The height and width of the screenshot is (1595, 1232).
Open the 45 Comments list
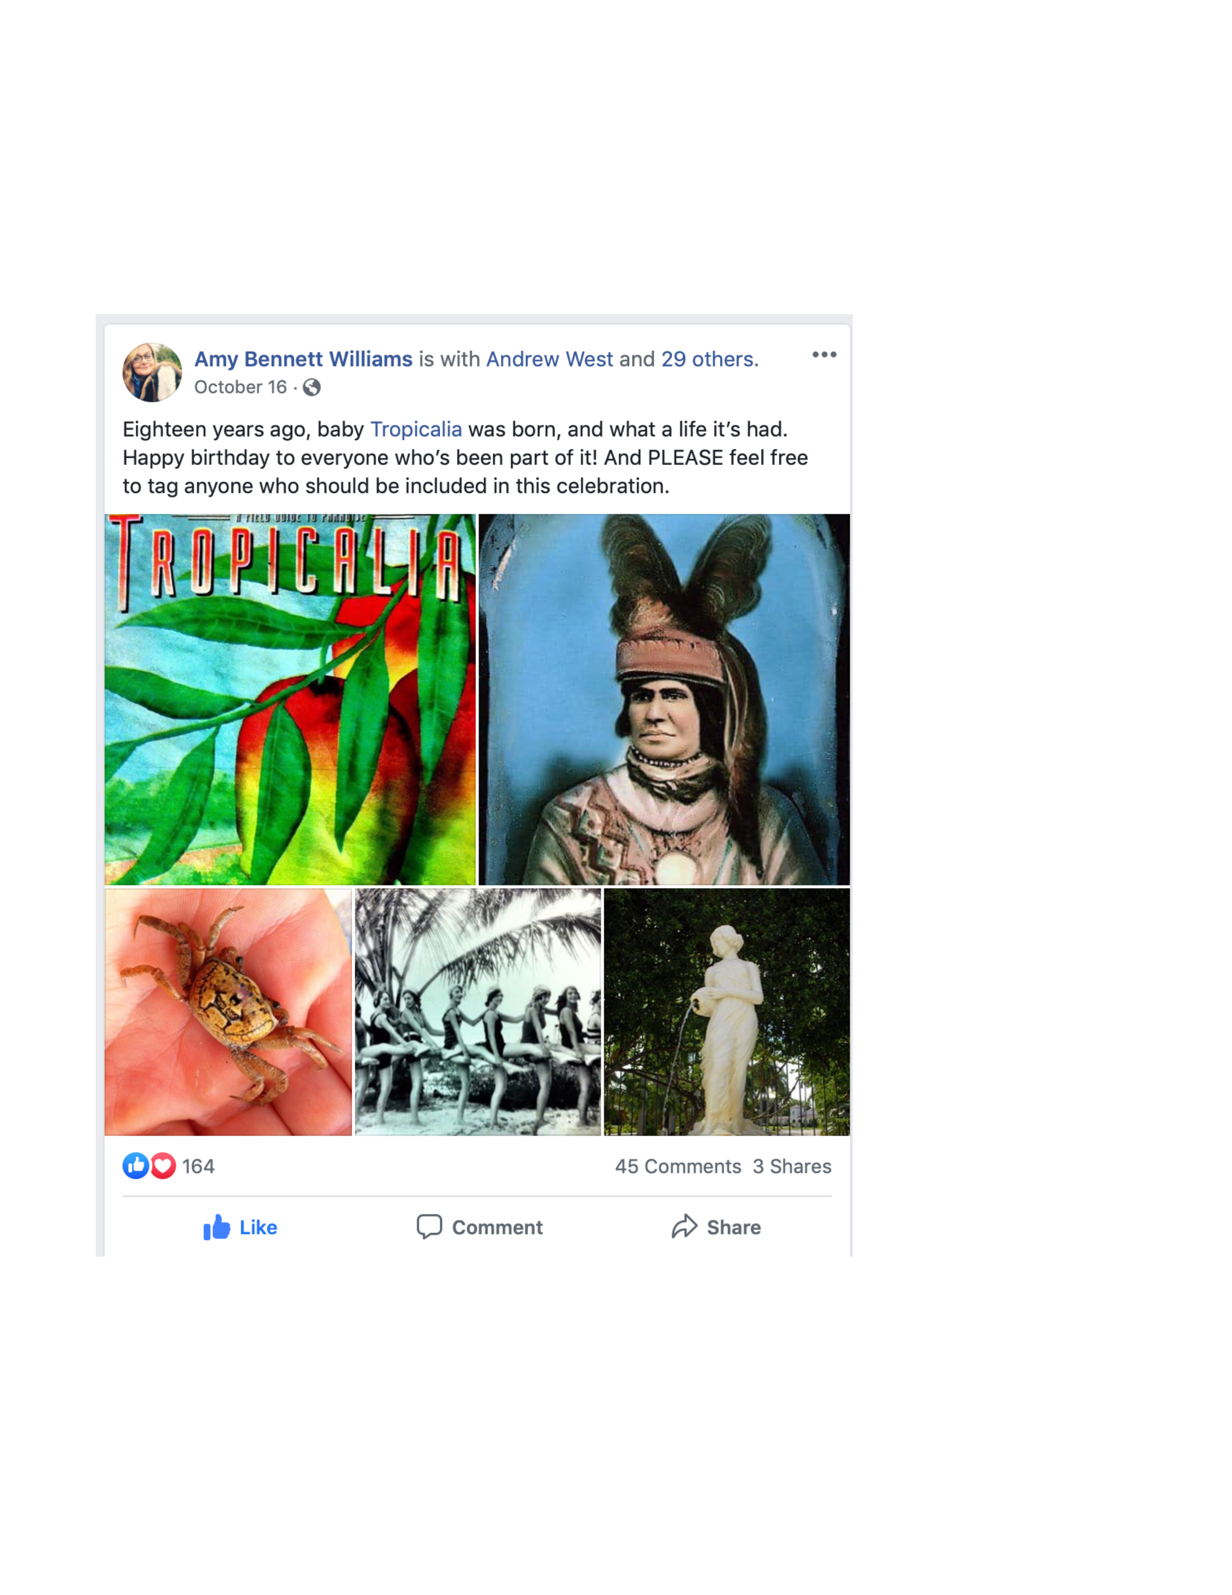pos(678,1166)
